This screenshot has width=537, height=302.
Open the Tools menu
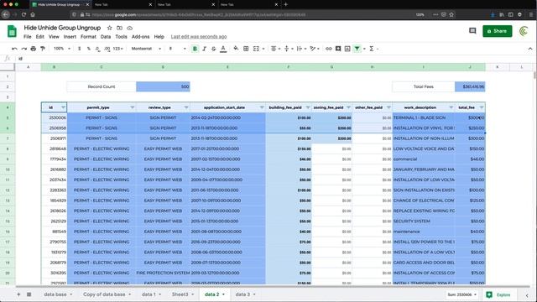pyautogui.click(x=121, y=37)
